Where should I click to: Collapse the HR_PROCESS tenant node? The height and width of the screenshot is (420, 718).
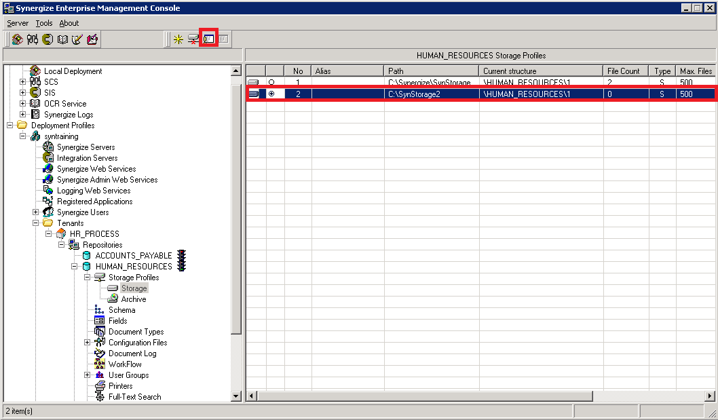click(48, 233)
